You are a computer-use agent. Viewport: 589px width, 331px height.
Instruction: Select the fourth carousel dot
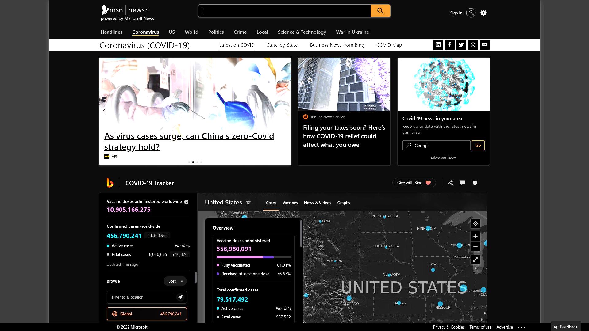pos(201,162)
